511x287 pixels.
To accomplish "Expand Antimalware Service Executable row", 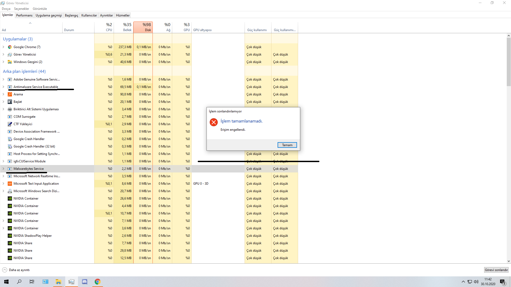I will pos(3,87).
